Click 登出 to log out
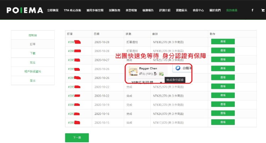The width and height of the screenshot is (266, 143). click(33, 81)
